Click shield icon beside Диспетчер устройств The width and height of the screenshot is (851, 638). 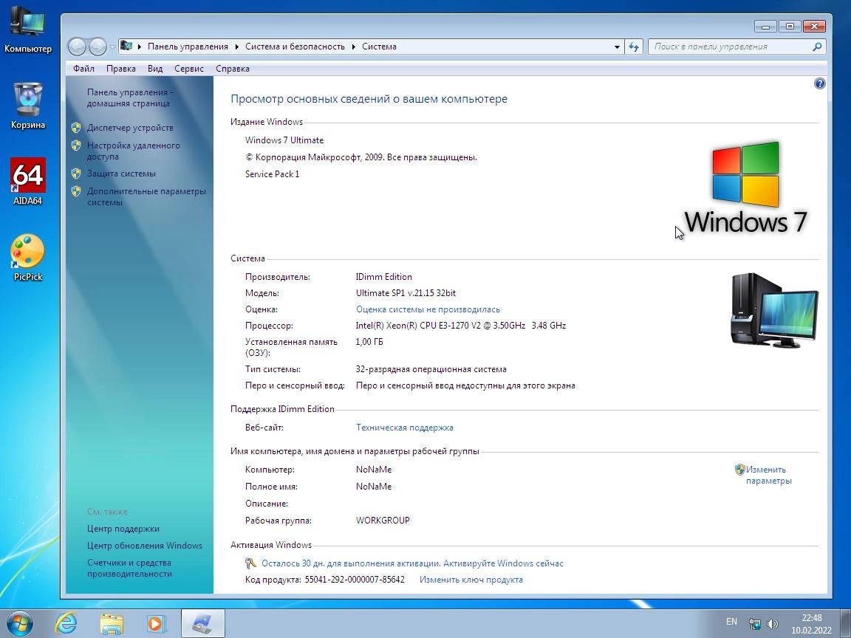[x=76, y=128]
